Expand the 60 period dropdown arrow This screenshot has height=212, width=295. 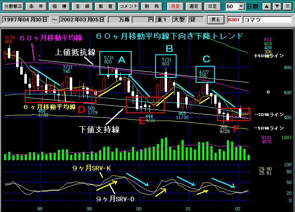point(241,7)
